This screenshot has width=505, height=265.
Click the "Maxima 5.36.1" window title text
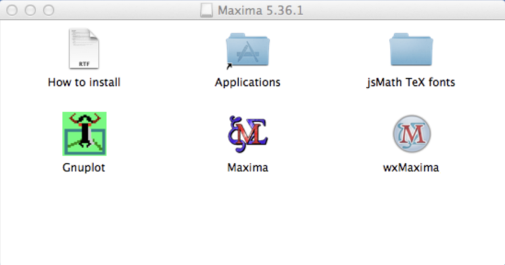[x=261, y=10]
